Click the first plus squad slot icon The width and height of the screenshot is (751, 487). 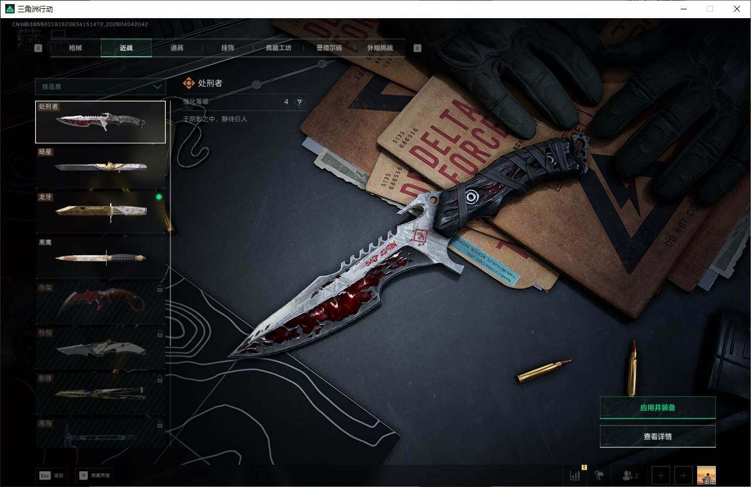660,475
